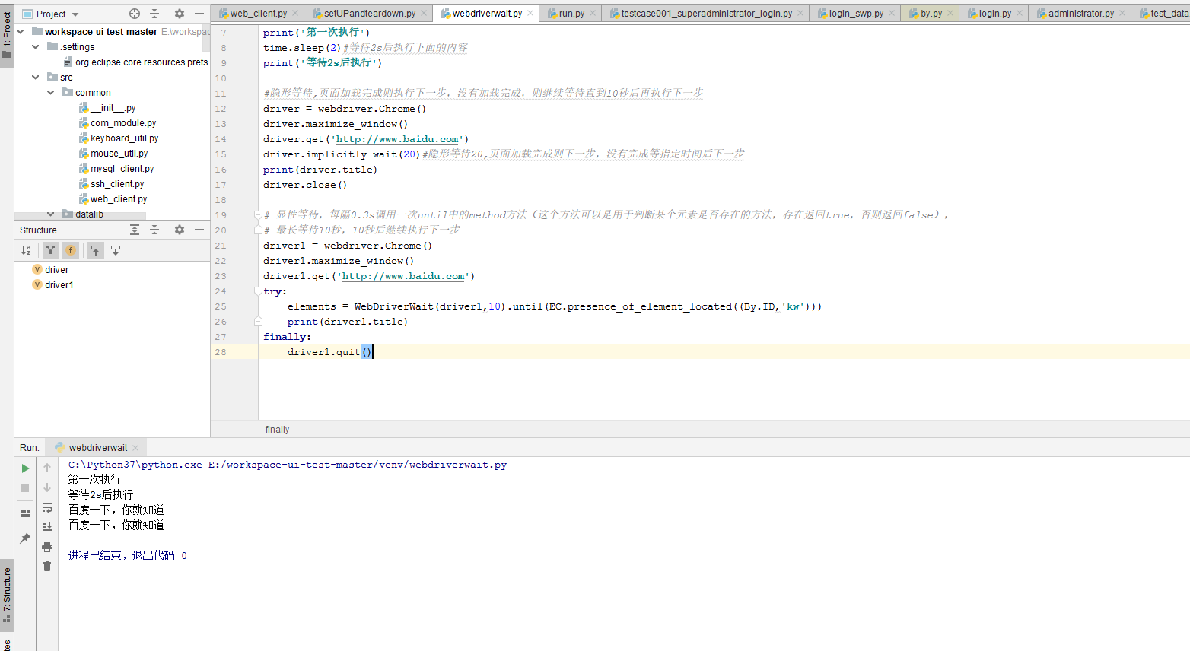Collapse all in Structure panel
This screenshot has width=1190, height=651.
(154, 230)
